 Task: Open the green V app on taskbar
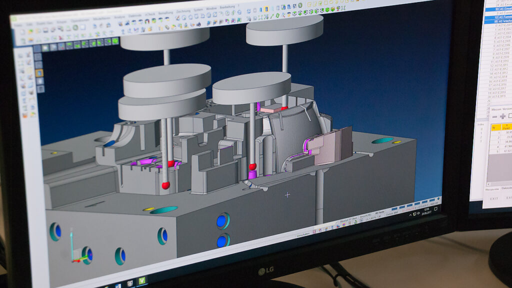(x=142, y=280)
